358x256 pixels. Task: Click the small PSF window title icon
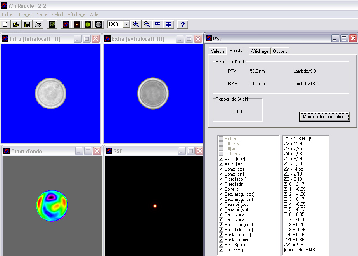[x=109, y=151]
